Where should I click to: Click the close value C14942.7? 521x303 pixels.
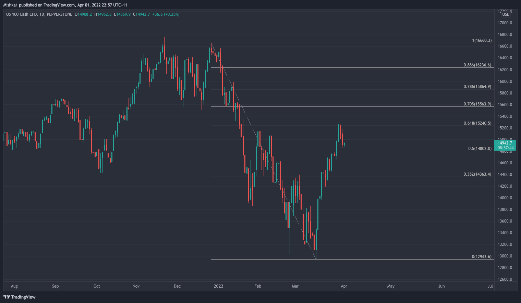[142, 14]
